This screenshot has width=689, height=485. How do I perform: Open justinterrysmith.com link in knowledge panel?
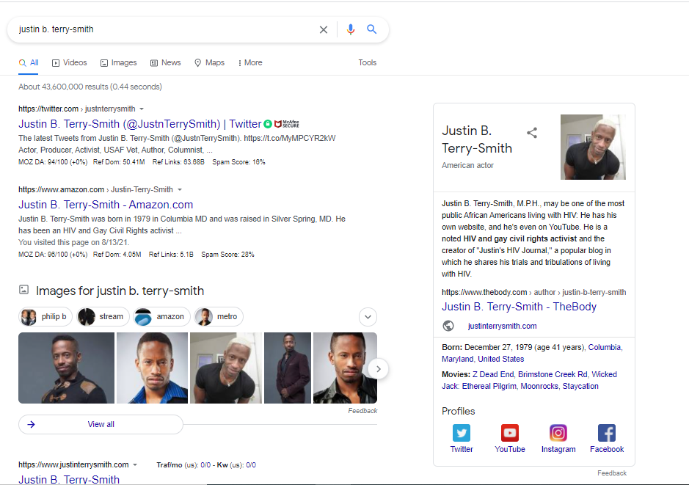502,326
